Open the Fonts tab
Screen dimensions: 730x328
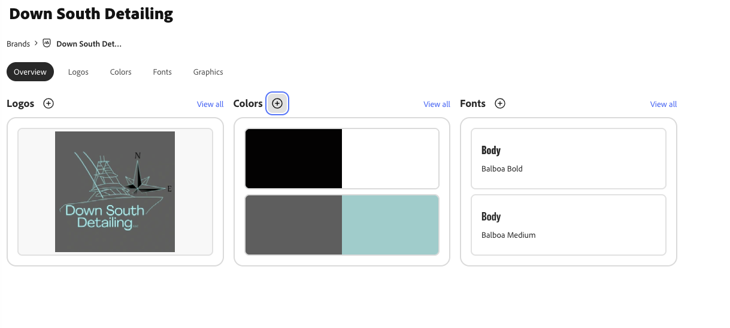tap(162, 72)
